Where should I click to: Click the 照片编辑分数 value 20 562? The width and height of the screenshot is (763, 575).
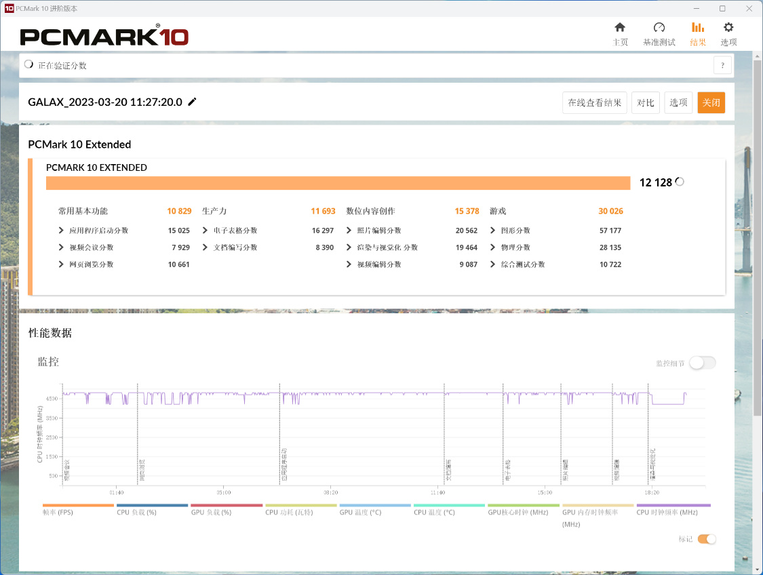466,231
